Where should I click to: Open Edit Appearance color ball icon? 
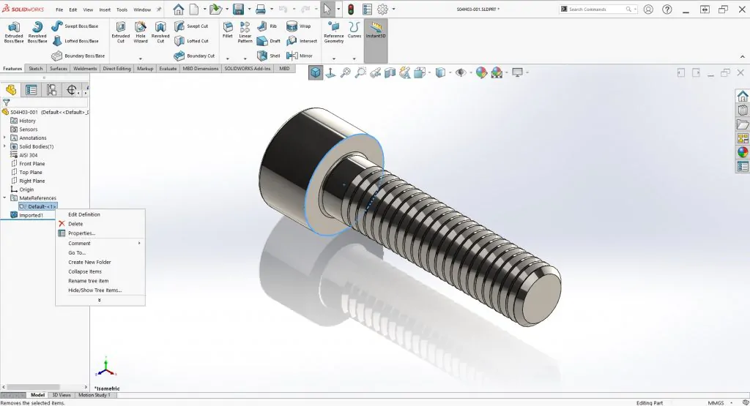click(481, 72)
